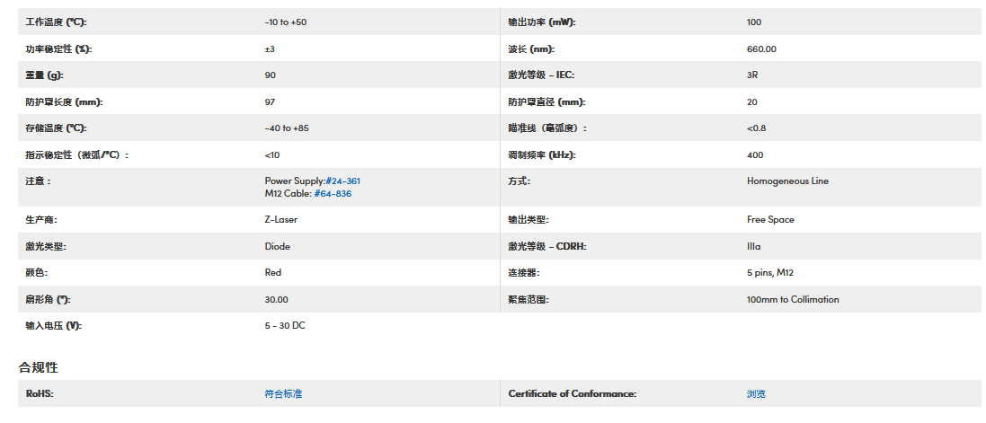Viewport: 986px width, 423px height.
Task: Click the 激光等级 - IEC label
Action: tap(541, 75)
